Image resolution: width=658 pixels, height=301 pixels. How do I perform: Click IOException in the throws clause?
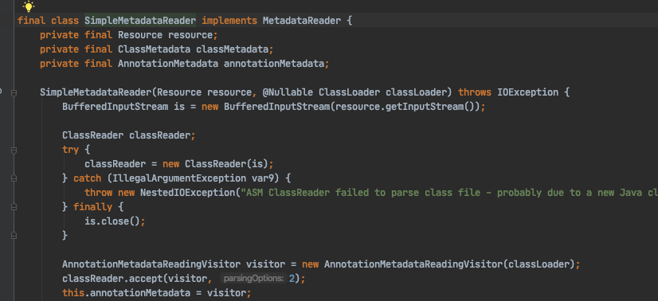click(x=527, y=92)
